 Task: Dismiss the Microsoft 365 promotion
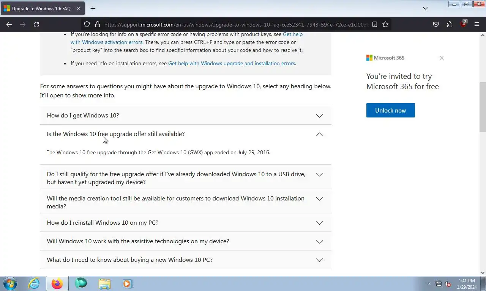click(x=441, y=58)
